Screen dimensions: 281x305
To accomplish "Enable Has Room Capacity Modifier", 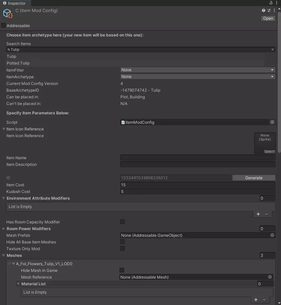I will tap(122, 222).
